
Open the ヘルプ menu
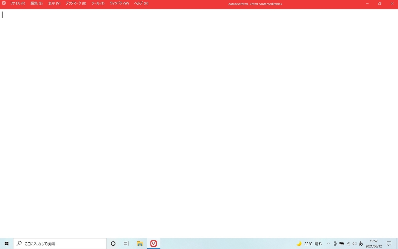(x=141, y=3)
